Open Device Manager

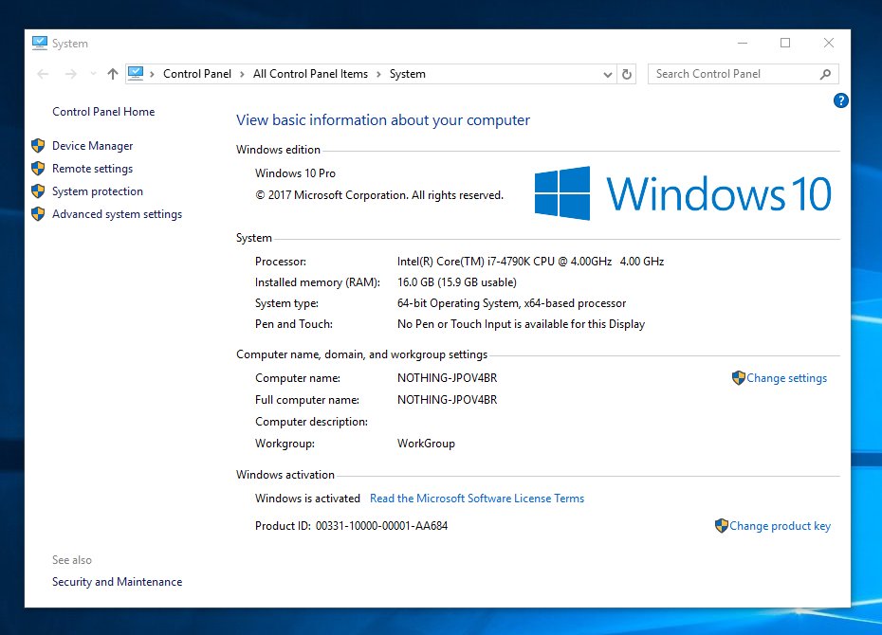coord(92,146)
